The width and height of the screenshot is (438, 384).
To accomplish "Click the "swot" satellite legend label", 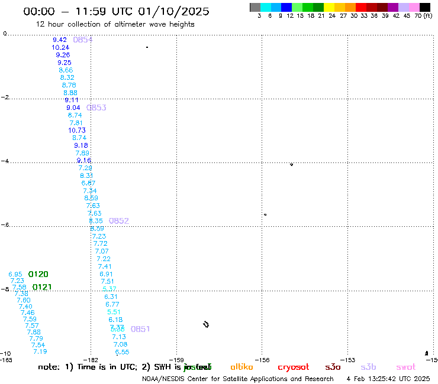I will coord(406,367).
